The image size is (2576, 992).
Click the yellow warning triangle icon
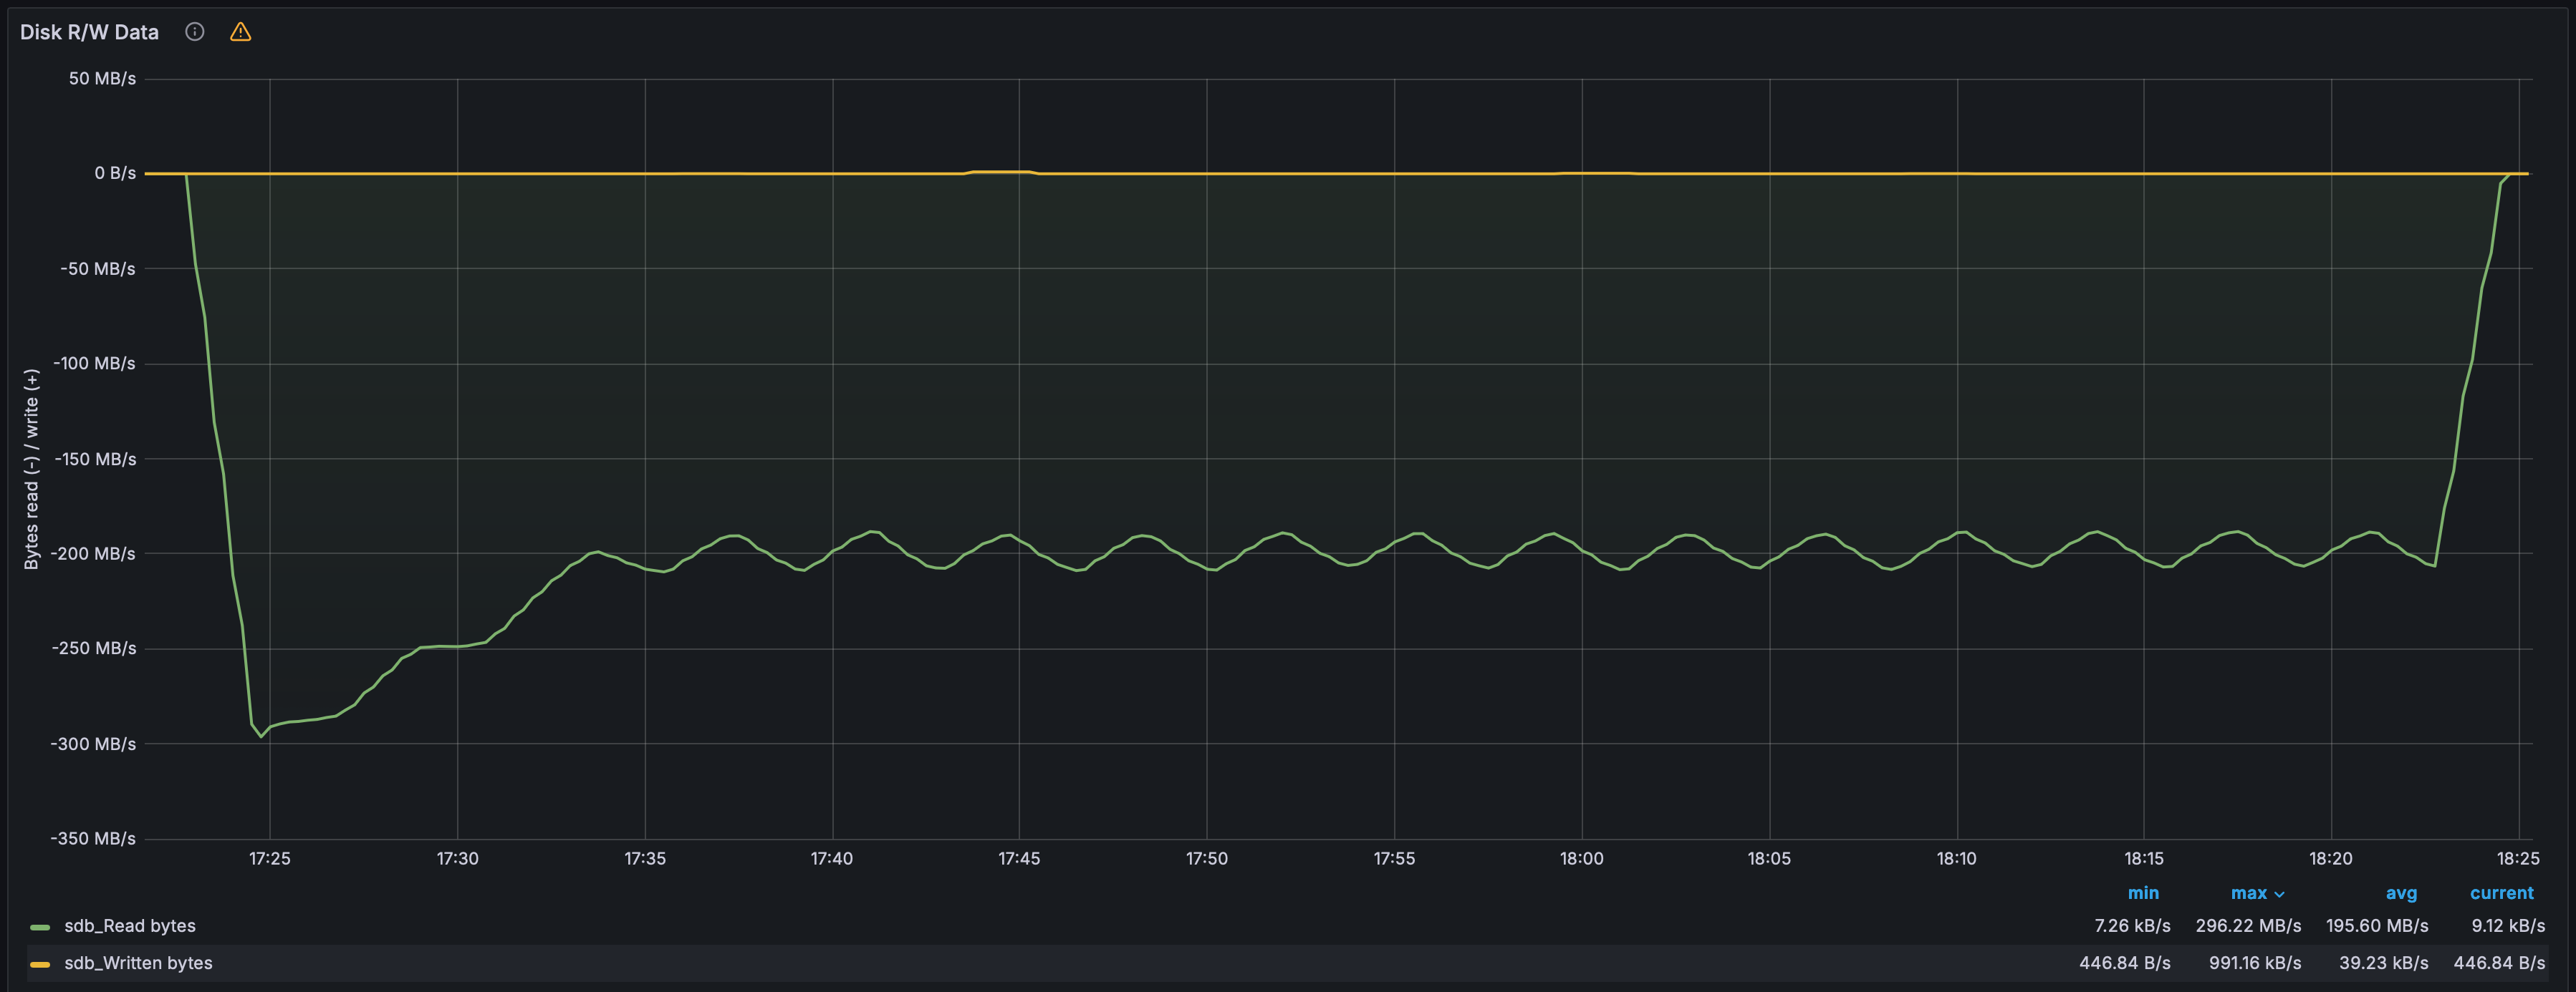[240, 32]
